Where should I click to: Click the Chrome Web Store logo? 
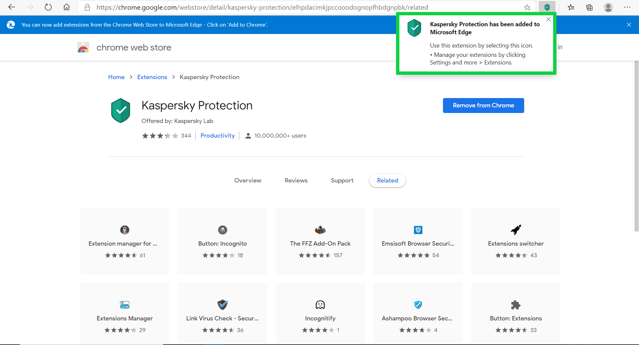83,48
